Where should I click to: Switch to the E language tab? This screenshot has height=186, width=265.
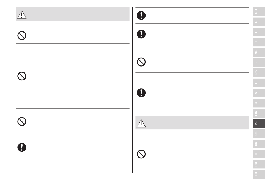(259, 62)
